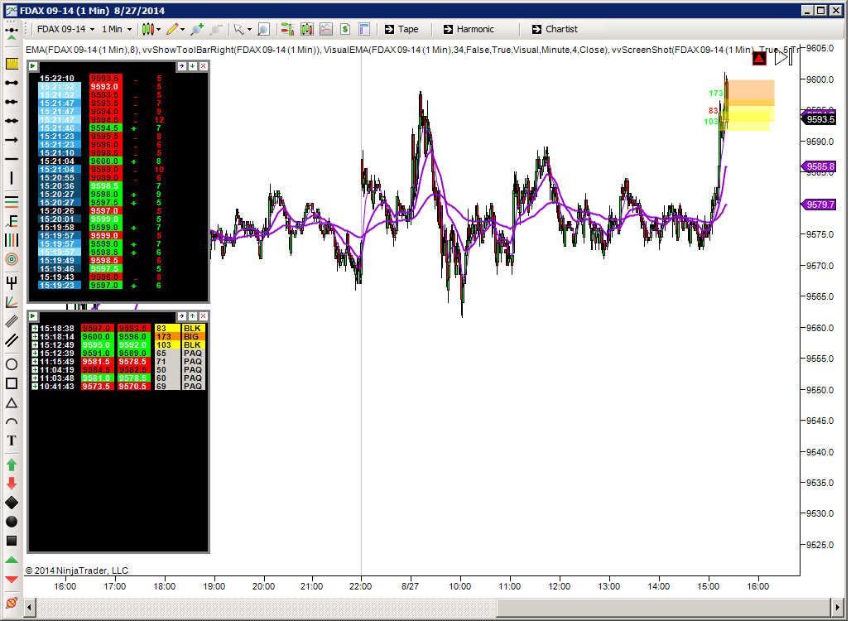Open the Data Series candlestick icon
This screenshot has width=851, height=621.
(x=306, y=29)
